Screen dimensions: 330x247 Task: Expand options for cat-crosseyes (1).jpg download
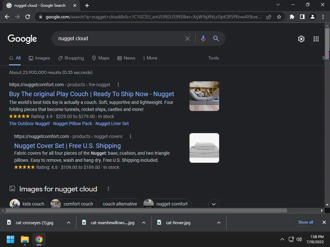[69, 223]
